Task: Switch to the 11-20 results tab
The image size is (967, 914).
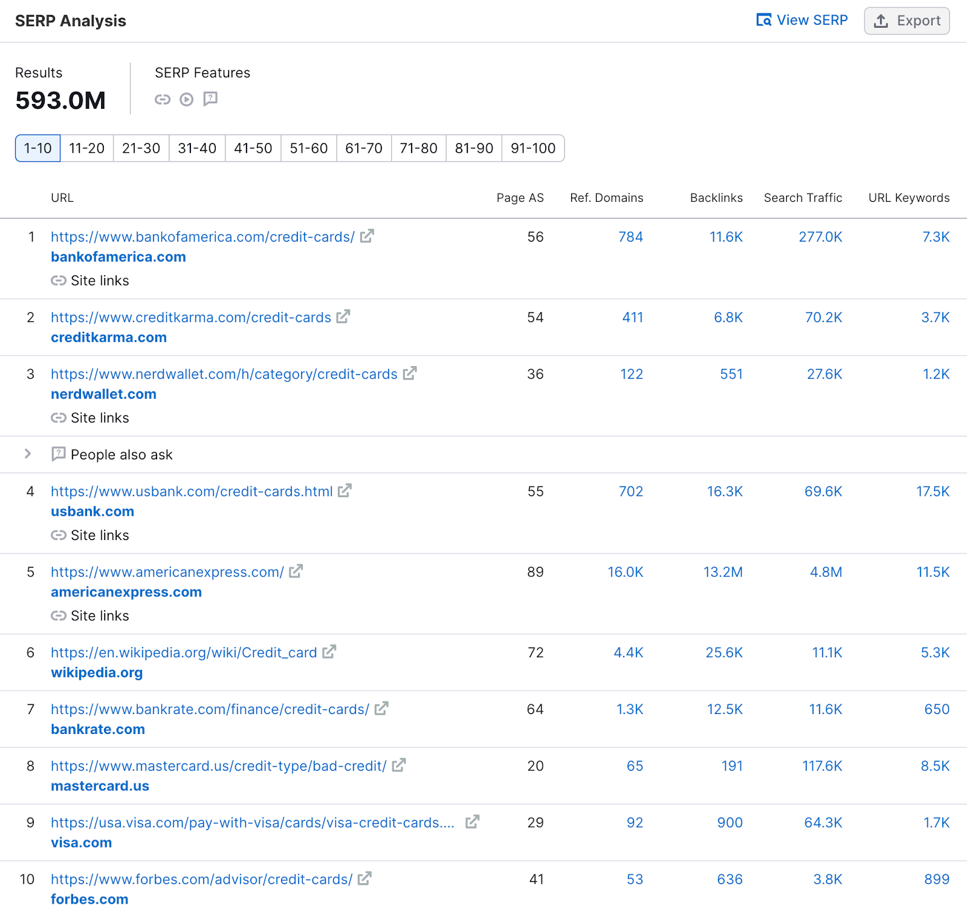Action: point(86,148)
